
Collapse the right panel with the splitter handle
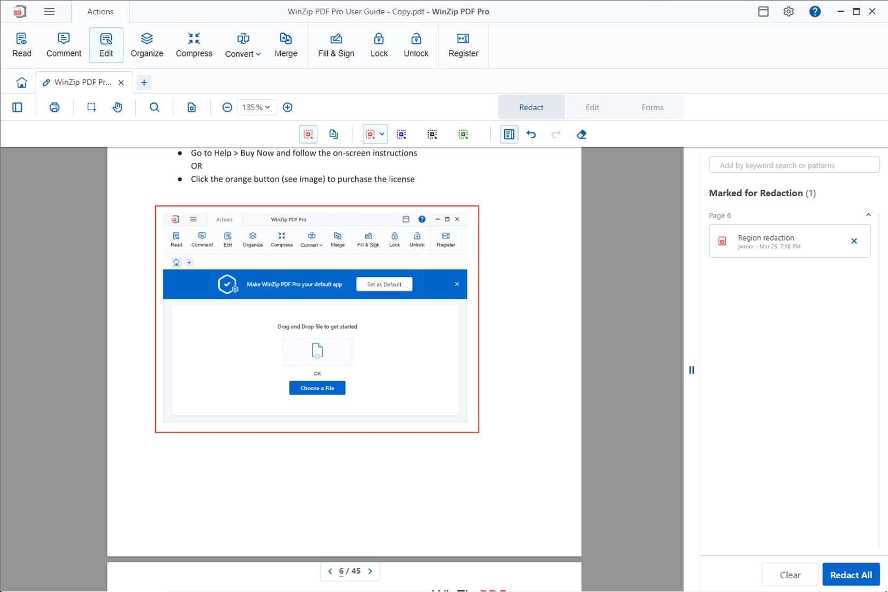691,370
